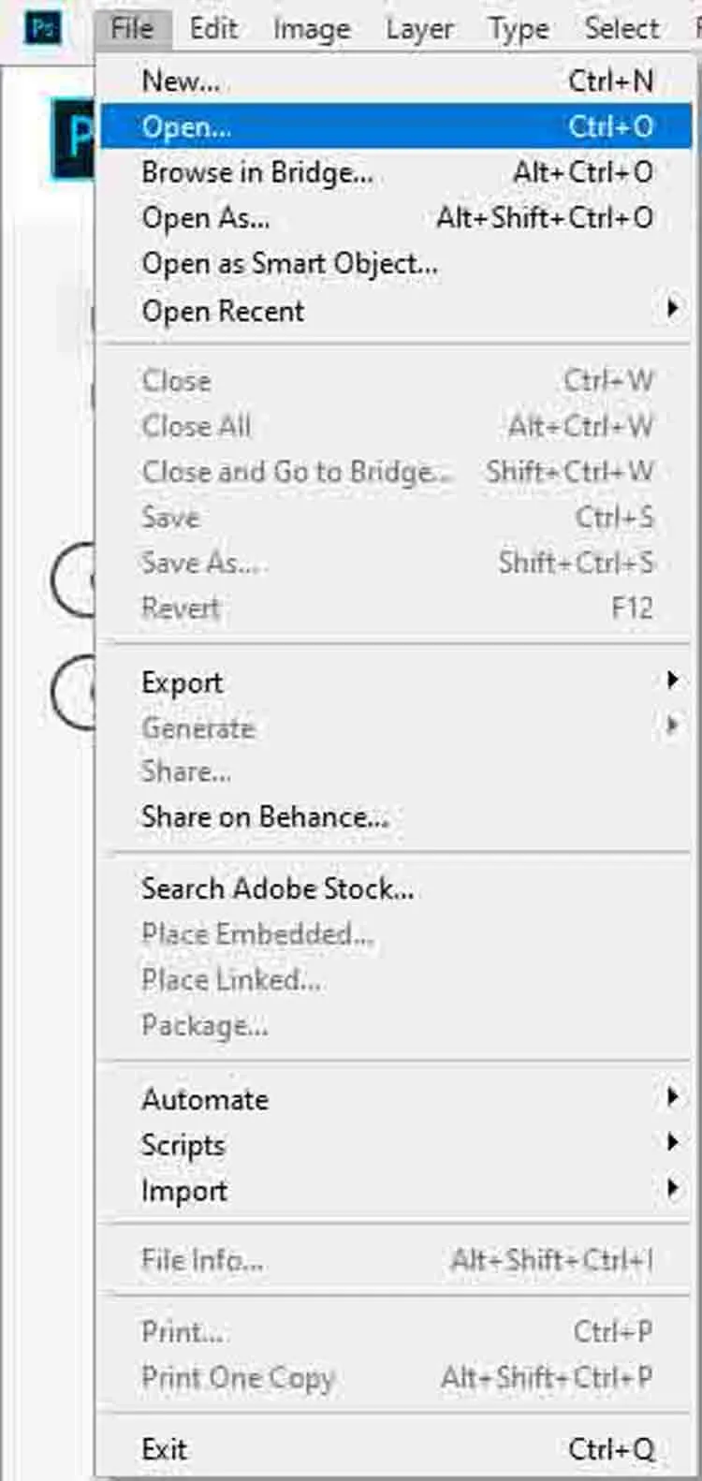Expand the Export submenu
Image resolution: width=702 pixels, height=1481 pixels.
pos(181,682)
